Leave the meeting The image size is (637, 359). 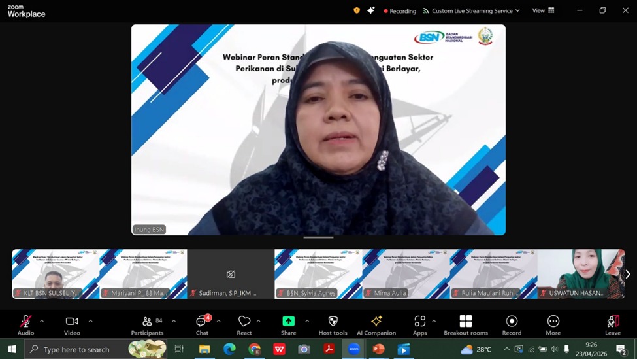(x=612, y=324)
